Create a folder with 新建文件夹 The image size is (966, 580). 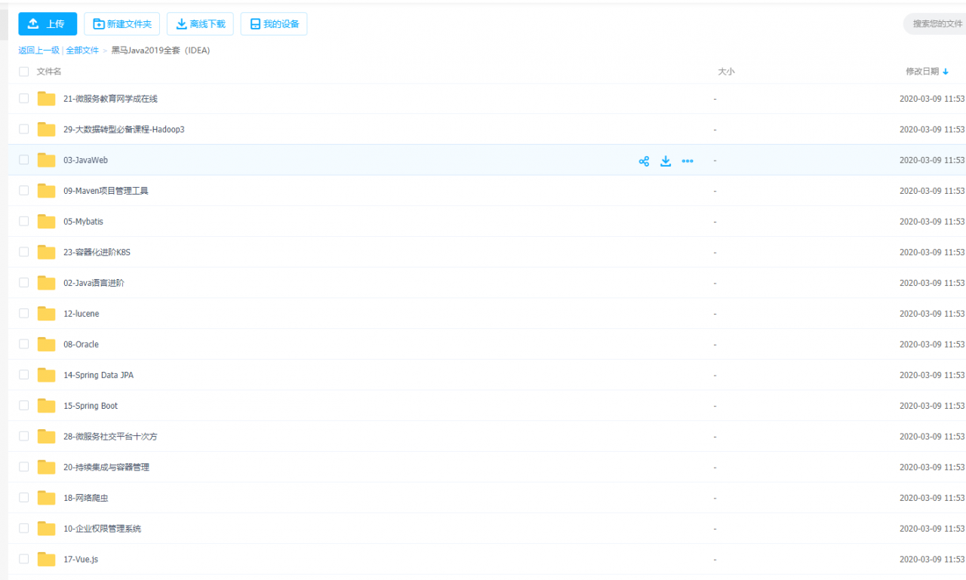122,24
